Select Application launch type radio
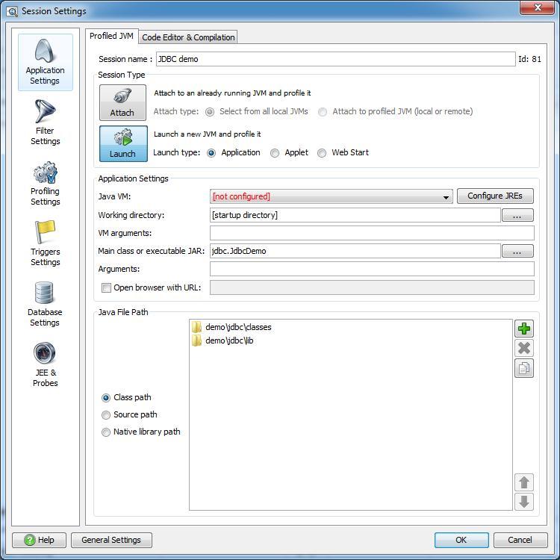 211,153
